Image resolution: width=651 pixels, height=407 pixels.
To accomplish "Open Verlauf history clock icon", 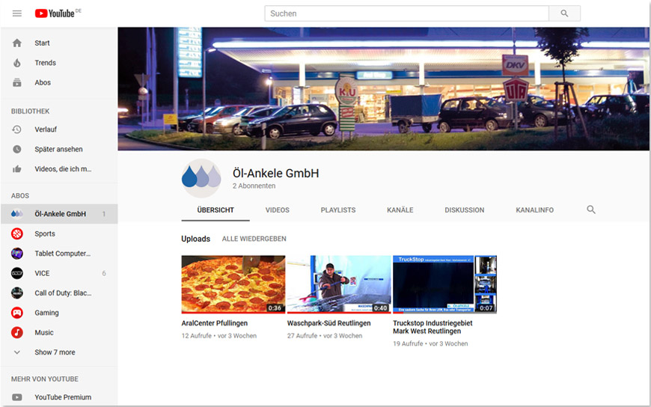I will (x=17, y=129).
